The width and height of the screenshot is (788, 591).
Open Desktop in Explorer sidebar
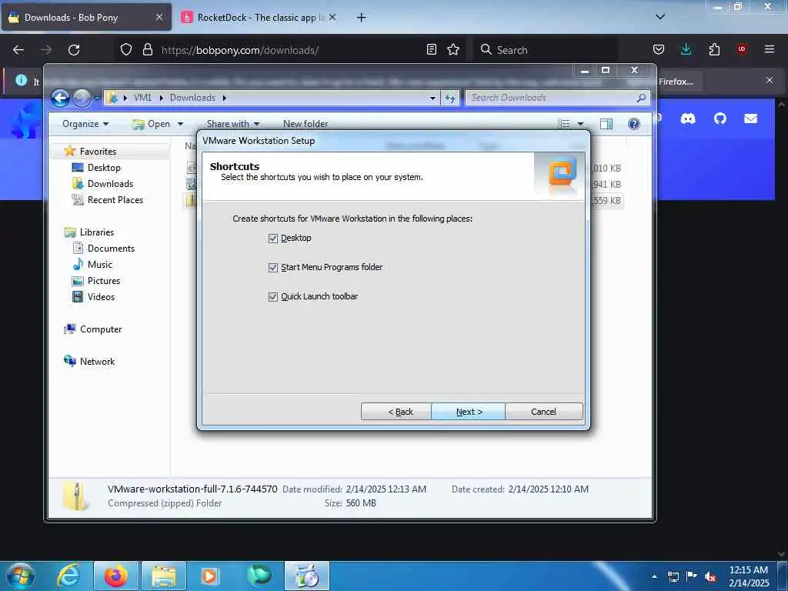[104, 167]
